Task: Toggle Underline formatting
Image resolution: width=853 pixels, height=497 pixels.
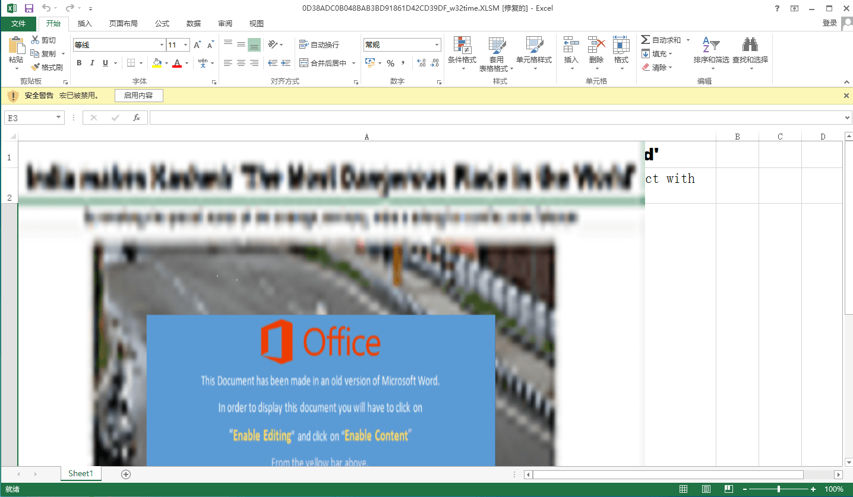Action: pos(106,63)
